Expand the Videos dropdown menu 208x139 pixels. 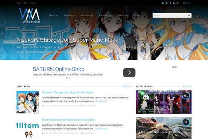[x=122, y=15]
